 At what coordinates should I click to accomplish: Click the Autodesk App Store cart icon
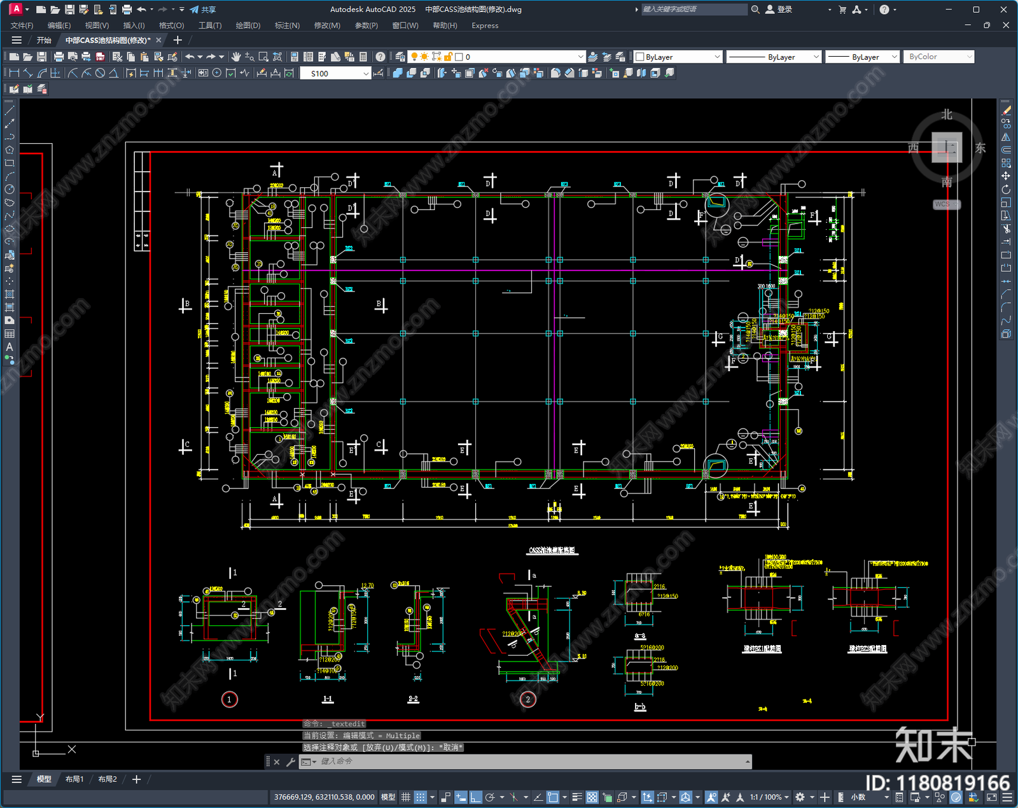(842, 10)
